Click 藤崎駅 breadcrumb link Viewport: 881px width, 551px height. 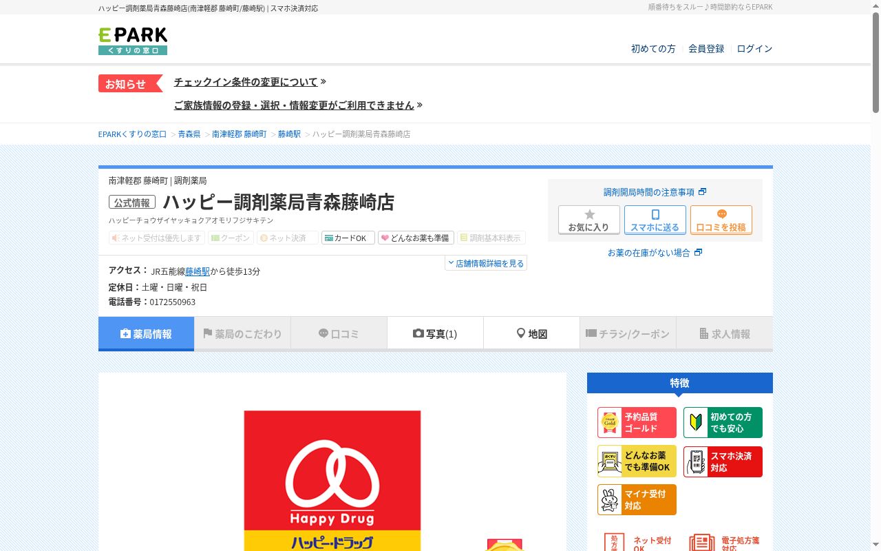point(289,134)
